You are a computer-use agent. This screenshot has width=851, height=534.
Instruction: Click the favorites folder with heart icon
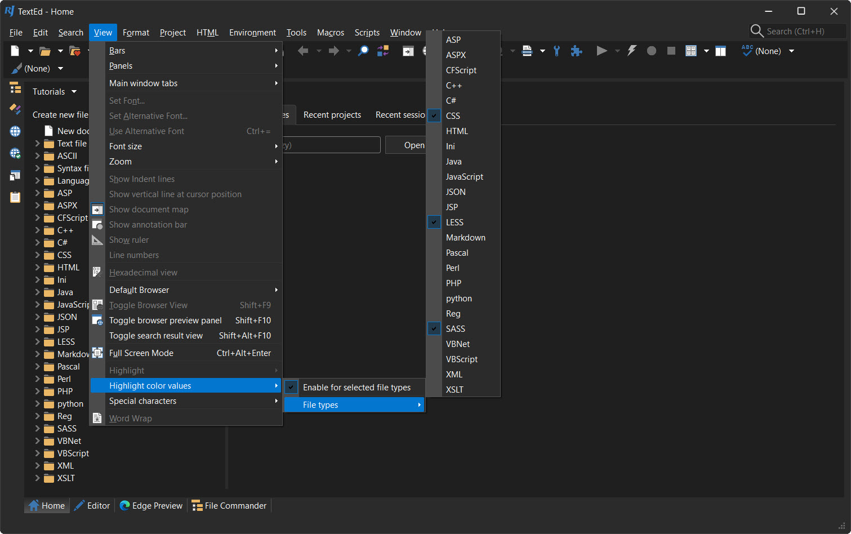[x=74, y=51]
